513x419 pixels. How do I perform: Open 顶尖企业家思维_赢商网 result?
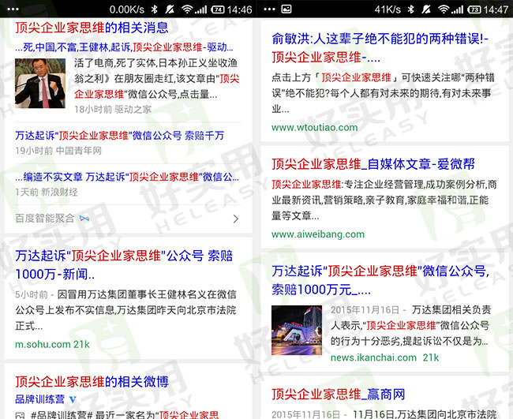[x=339, y=395]
